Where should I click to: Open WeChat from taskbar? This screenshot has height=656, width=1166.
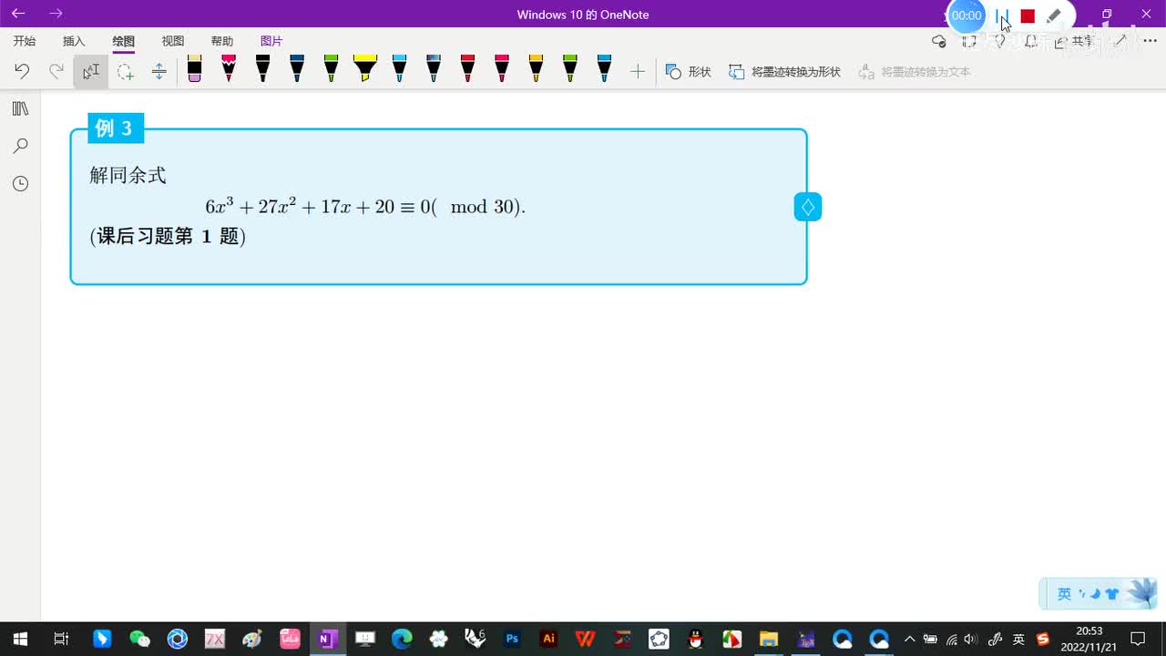click(139, 639)
